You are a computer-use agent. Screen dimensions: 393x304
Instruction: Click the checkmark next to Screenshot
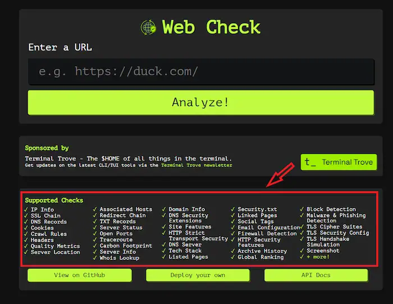click(x=301, y=251)
